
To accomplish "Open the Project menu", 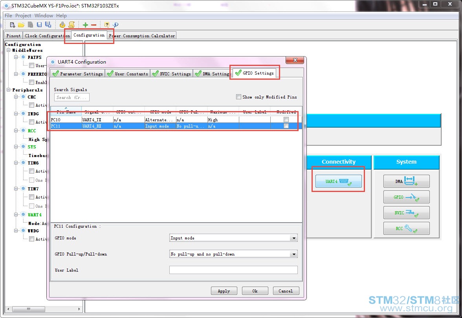I will (x=23, y=16).
